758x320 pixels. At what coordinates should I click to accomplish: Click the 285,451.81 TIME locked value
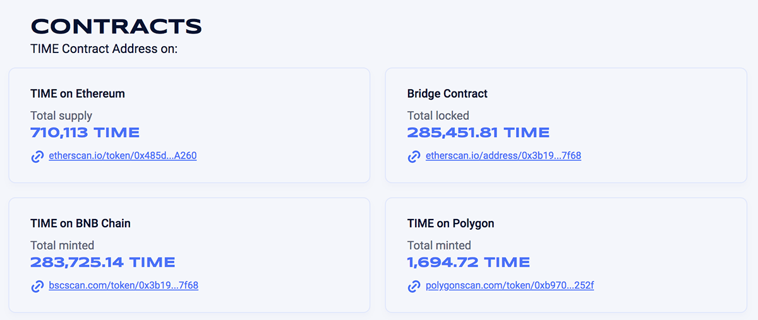478,133
